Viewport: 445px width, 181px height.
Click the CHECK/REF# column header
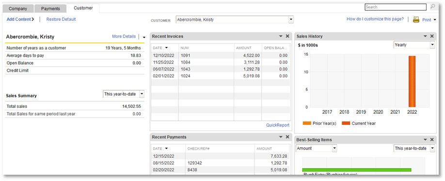[220, 149]
